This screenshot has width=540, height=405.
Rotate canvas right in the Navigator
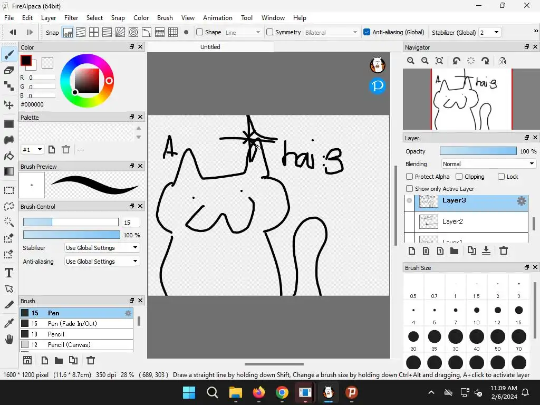(486, 61)
